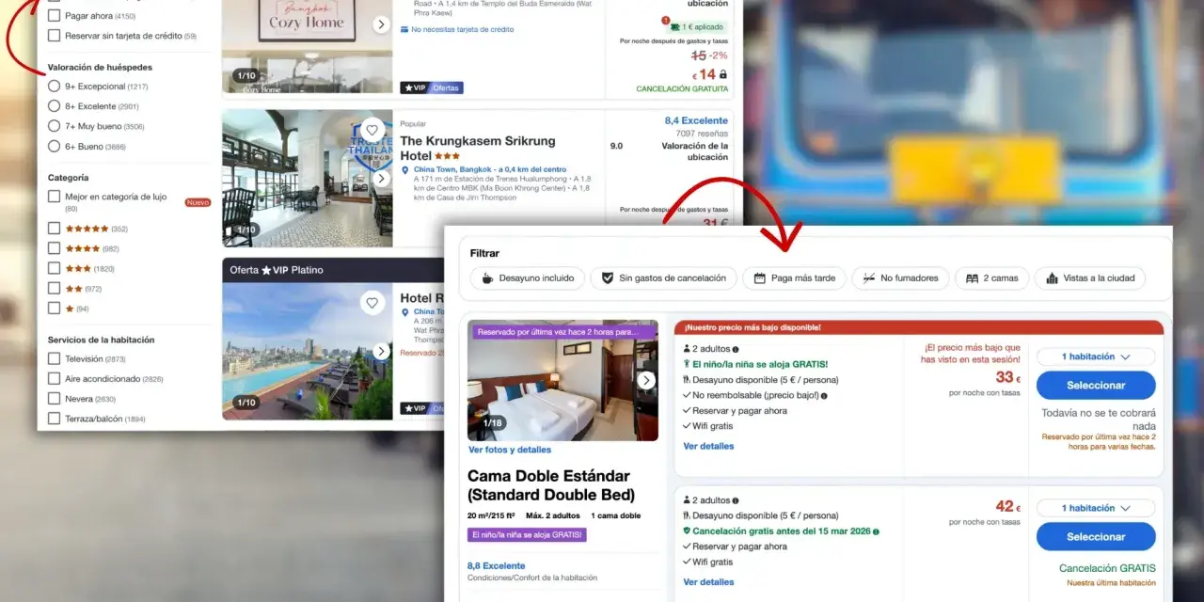Favorite the Hotel R listing with the heart icon
The width and height of the screenshot is (1204, 602).
point(372,303)
